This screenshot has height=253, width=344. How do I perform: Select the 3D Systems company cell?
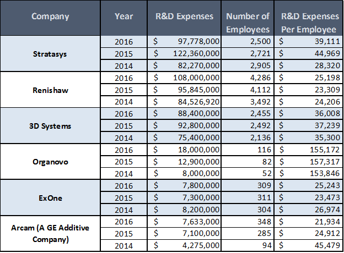tap(50, 126)
